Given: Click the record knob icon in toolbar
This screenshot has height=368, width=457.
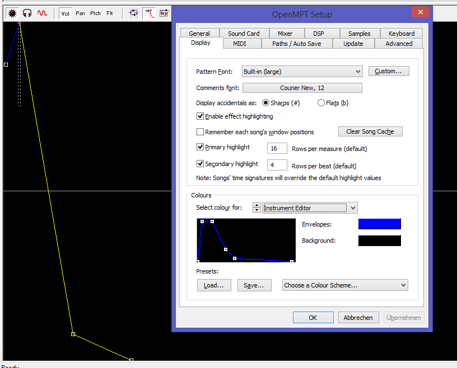Looking at the screenshot, I should pos(12,13).
